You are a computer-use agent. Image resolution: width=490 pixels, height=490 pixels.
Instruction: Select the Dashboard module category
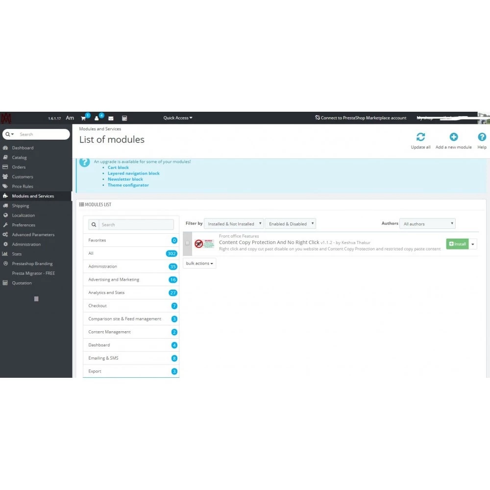(x=131, y=345)
